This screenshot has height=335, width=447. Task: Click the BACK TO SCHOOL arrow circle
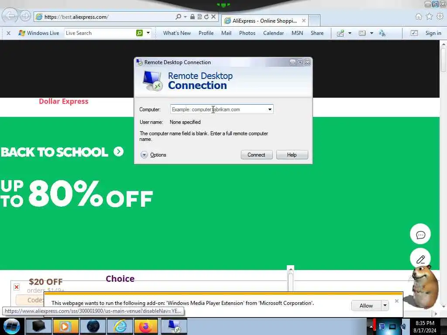119,151
